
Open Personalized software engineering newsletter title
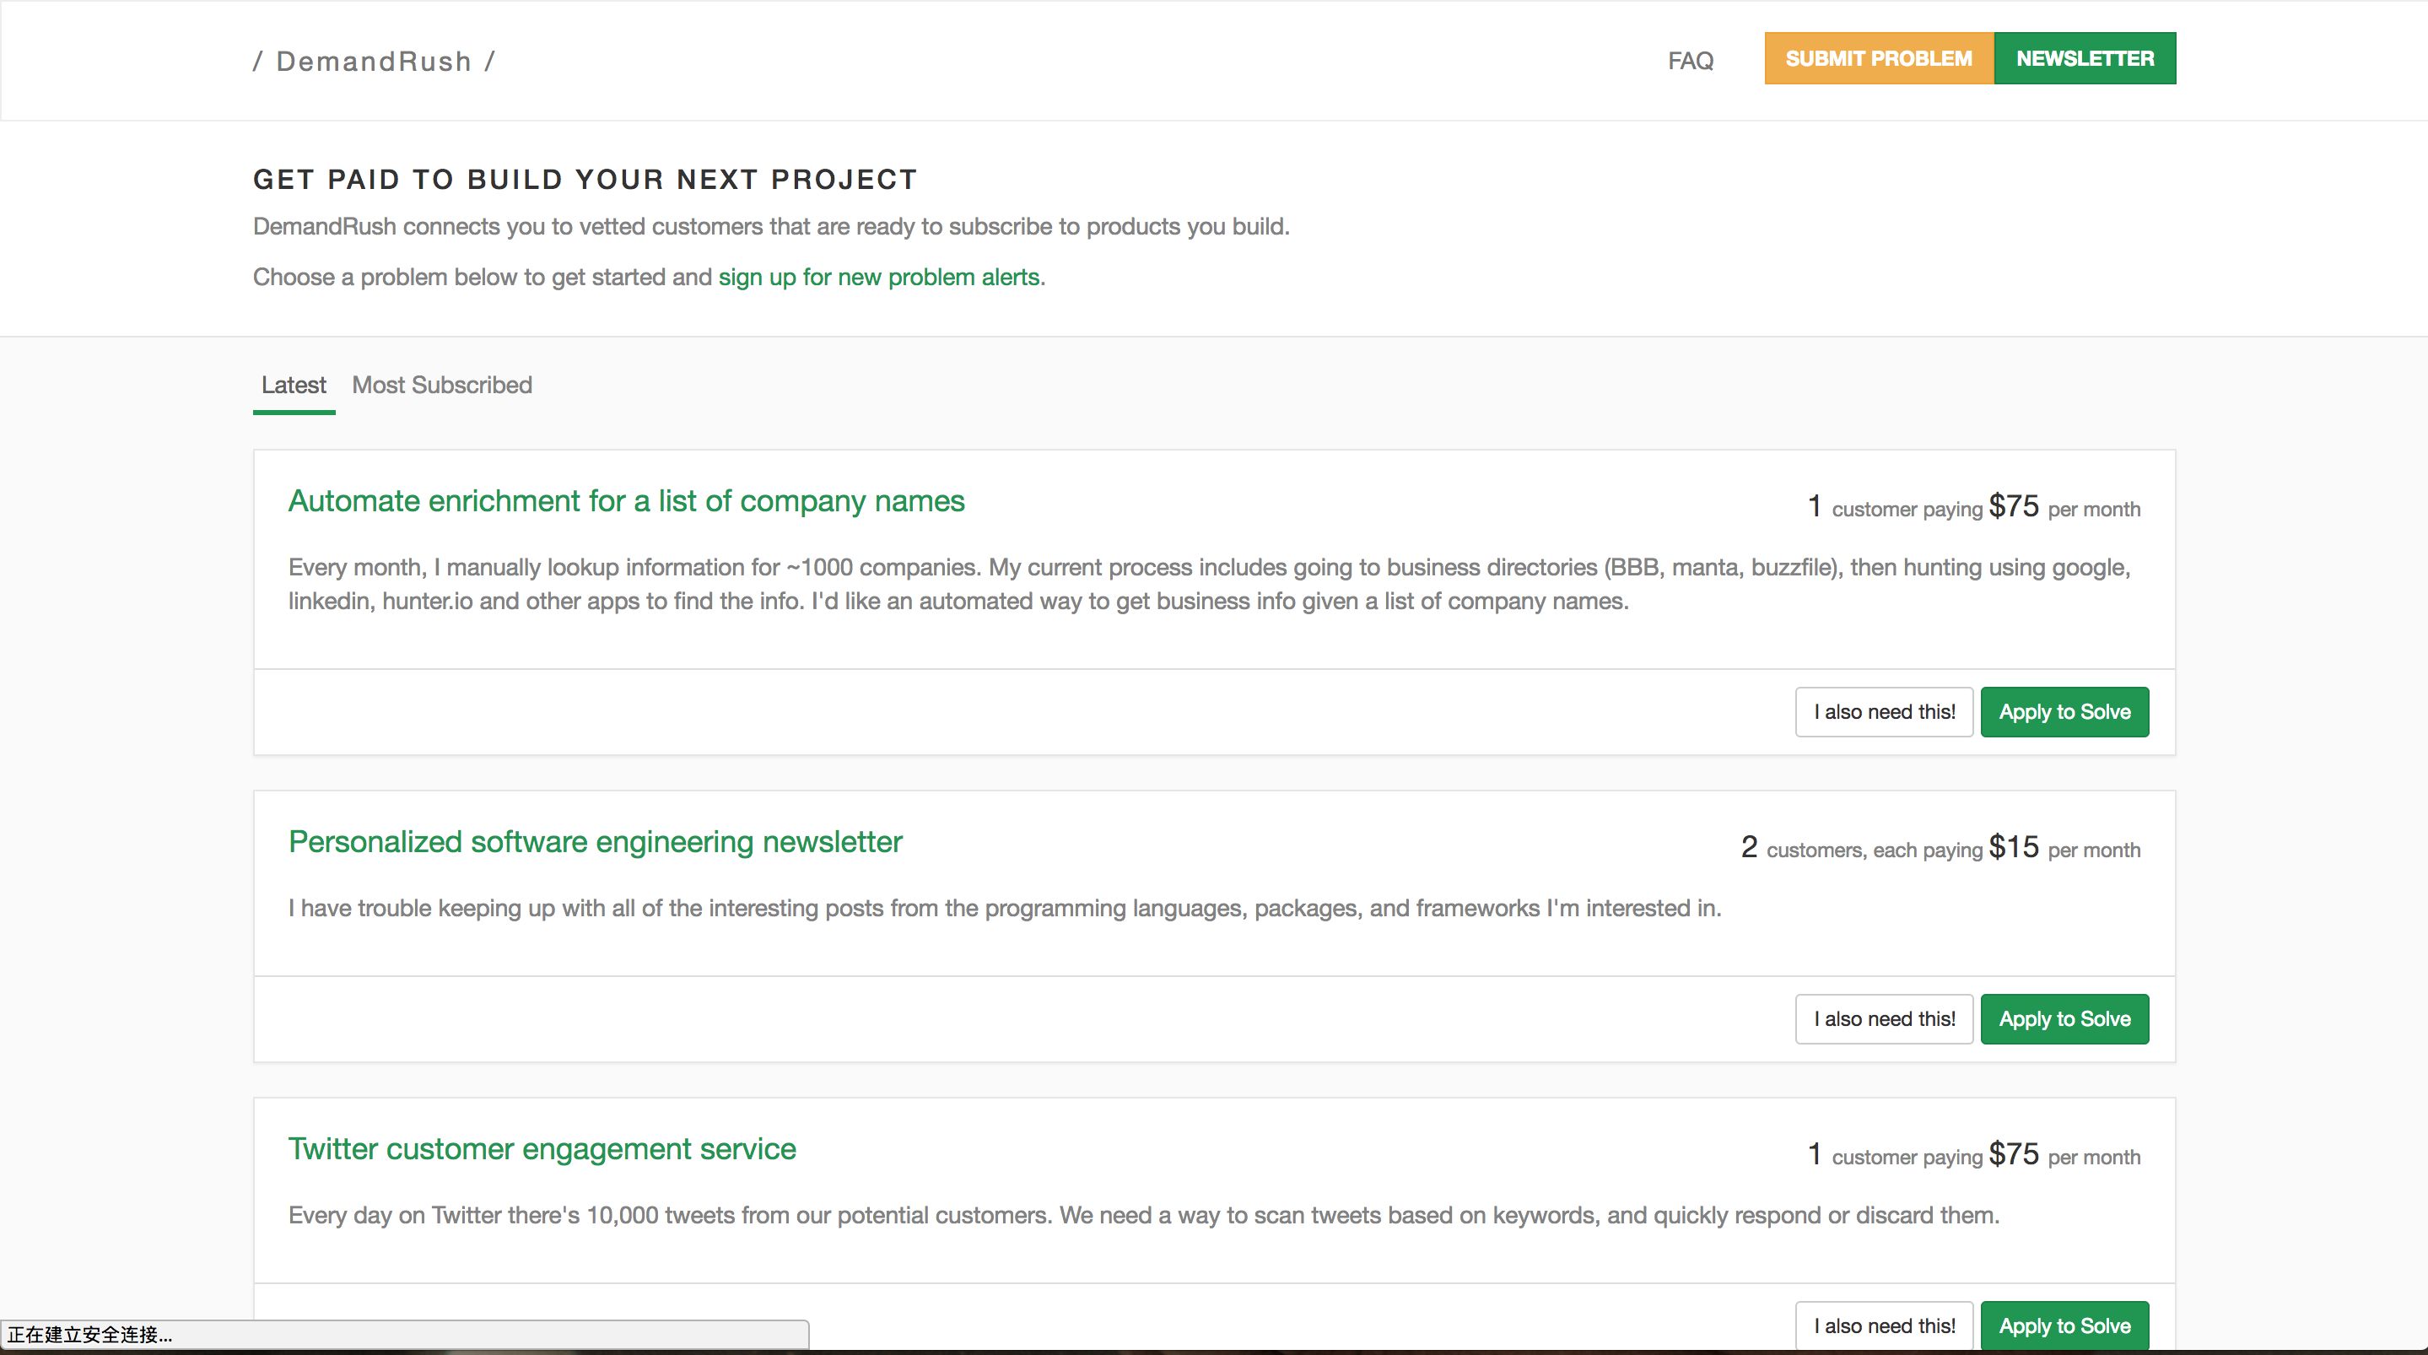coord(595,841)
